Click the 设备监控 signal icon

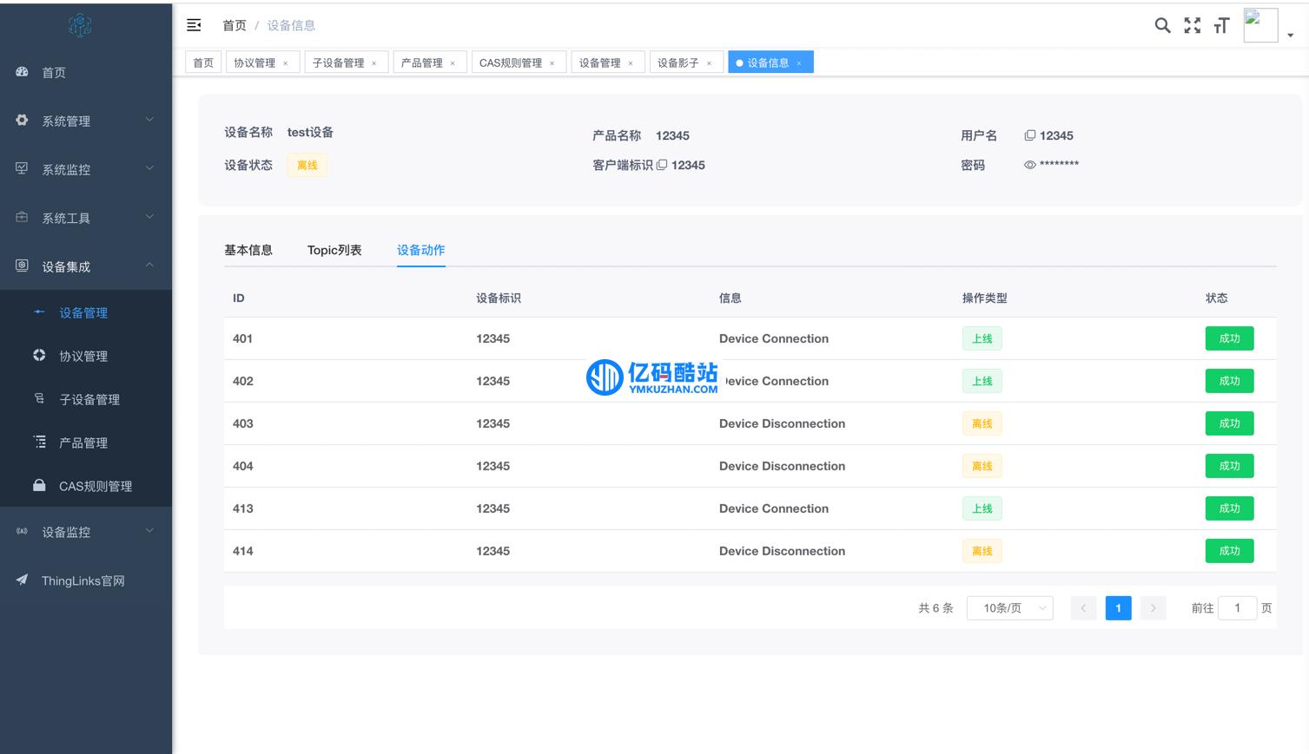click(x=23, y=531)
